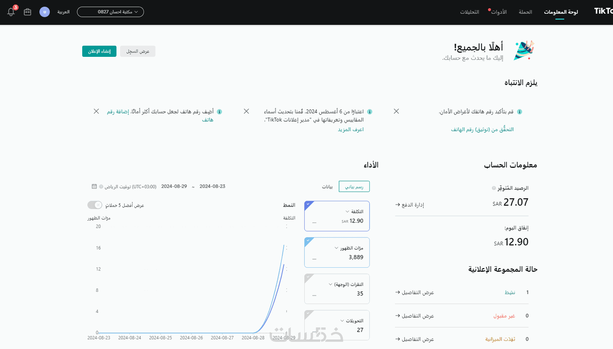Image resolution: width=613 pixels, height=349 pixels.
Task: Expand the النقرات (الوجهة) metric dropdown
Action: (330, 284)
